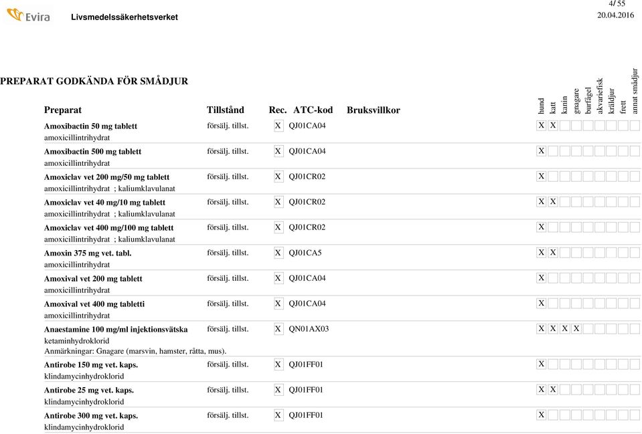Toggle kanin checkbox for Anaestamine 100 mg/ml
The height and width of the screenshot is (434, 642).
[564, 328]
